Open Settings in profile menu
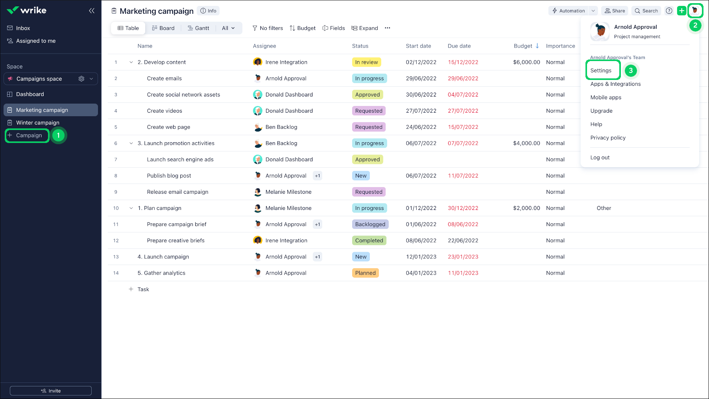Image resolution: width=709 pixels, height=399 pixels. 601,71
